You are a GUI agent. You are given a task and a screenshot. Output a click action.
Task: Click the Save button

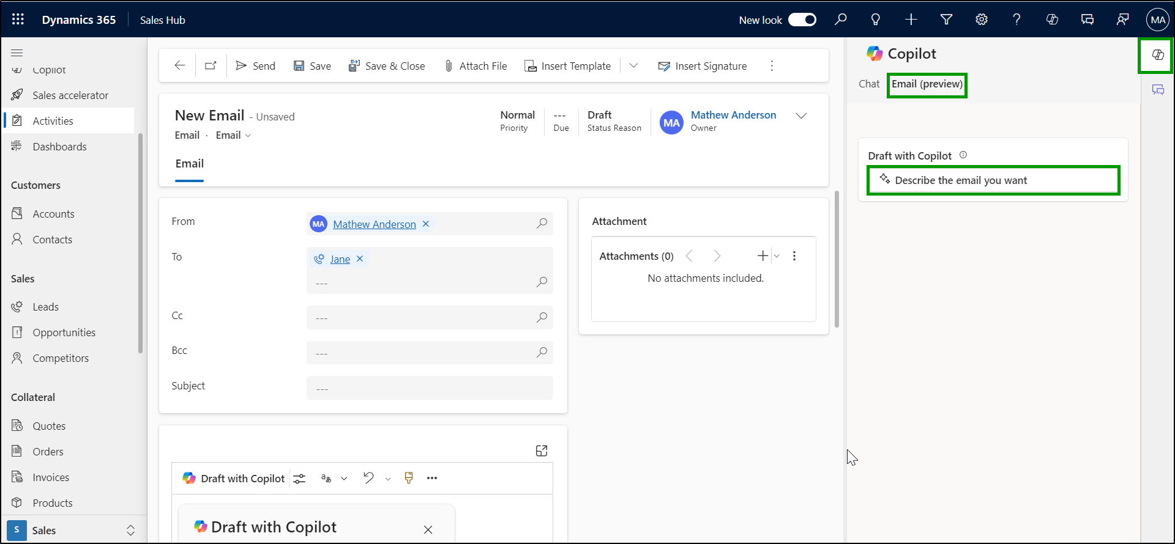312,65
